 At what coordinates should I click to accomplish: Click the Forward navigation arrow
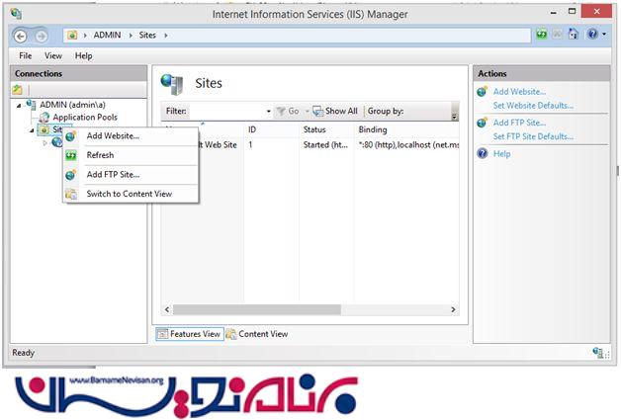41,37
